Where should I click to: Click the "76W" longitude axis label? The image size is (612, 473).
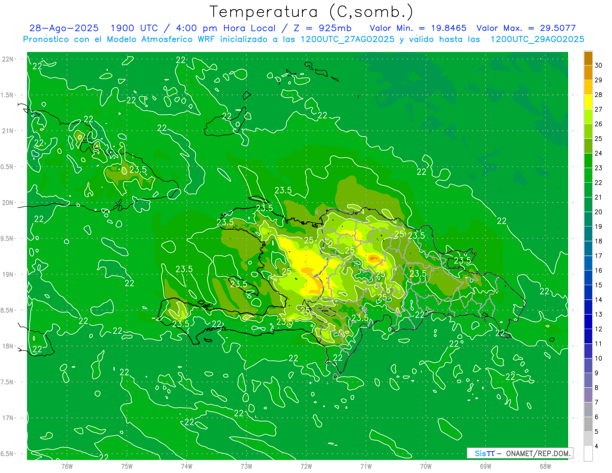[x=67, y=466]
